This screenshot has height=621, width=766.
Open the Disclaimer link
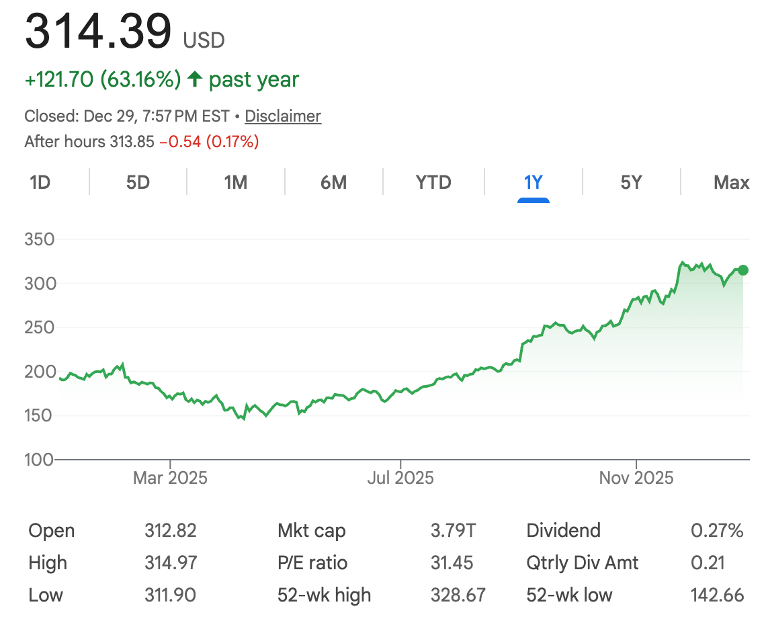click(283, 116)
